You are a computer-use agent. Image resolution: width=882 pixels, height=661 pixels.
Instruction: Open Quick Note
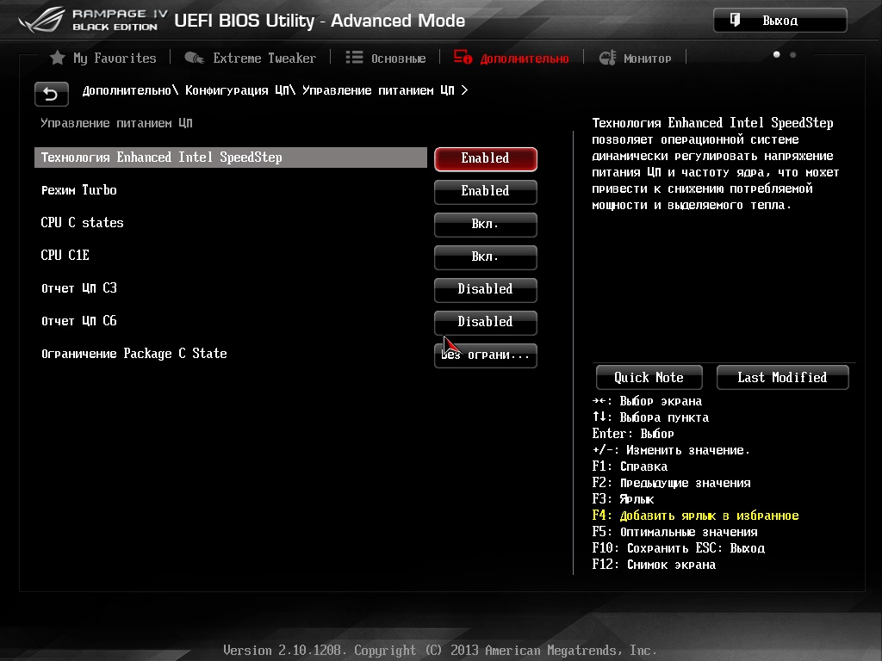pos(649,377)
